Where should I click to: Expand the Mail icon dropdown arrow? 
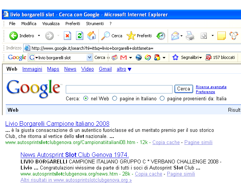(182, 36)
